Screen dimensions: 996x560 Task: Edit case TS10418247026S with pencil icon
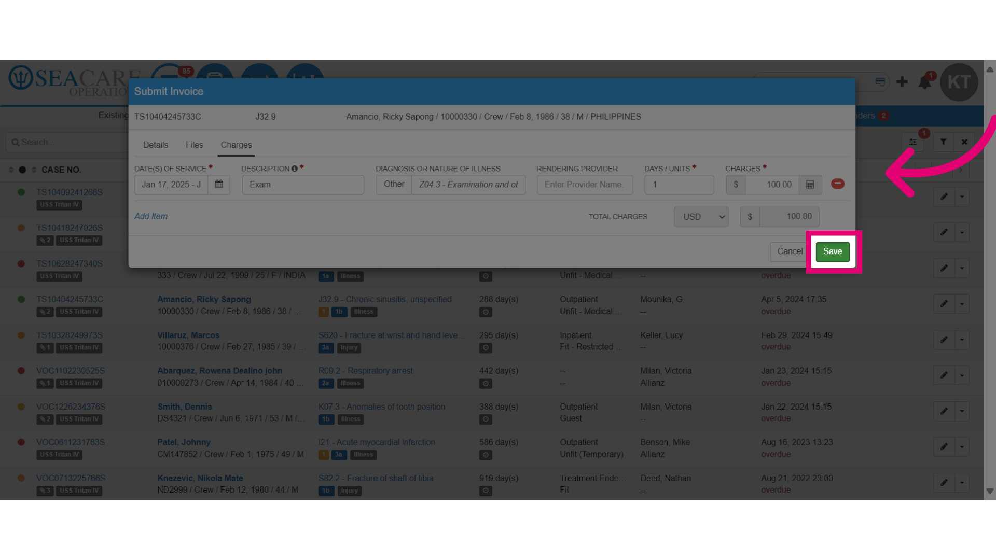point(944,232)
